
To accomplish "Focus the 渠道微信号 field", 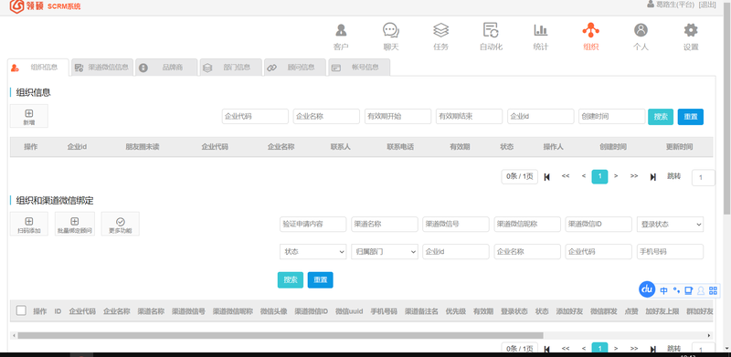I will (x=455, y=225).
